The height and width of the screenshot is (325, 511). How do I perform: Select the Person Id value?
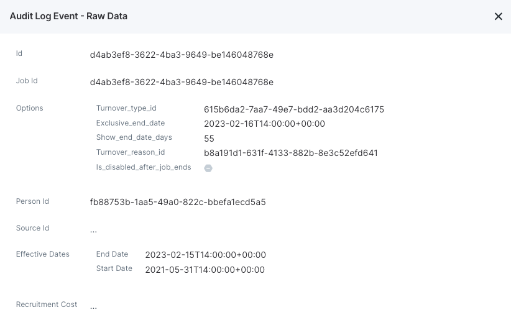178,202
